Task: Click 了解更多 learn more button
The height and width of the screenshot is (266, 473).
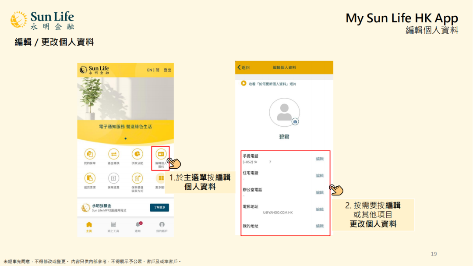Action: pos(159,207)
